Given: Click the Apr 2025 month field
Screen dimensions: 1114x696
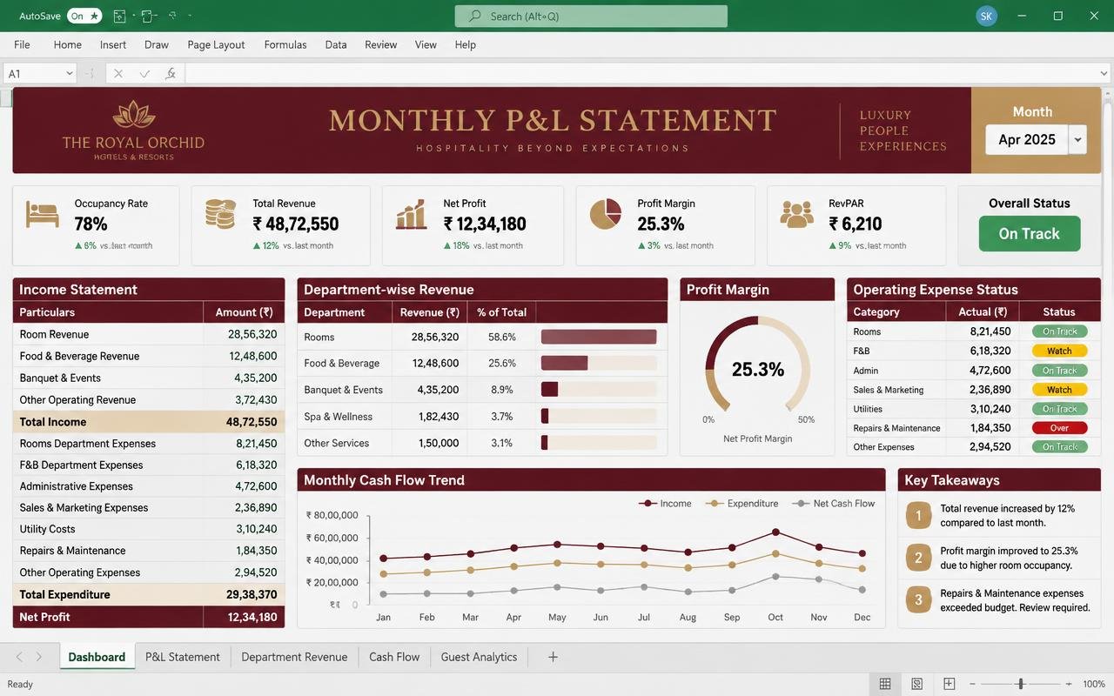Looking at the screenshot, I should pos(1027,139).
